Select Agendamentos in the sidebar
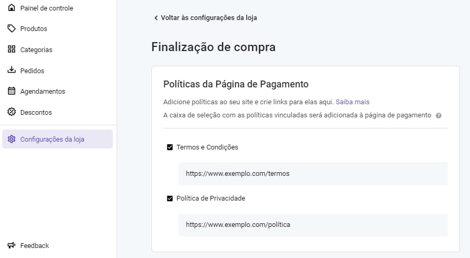Screen dimensions: 470x258 (43, 91)
